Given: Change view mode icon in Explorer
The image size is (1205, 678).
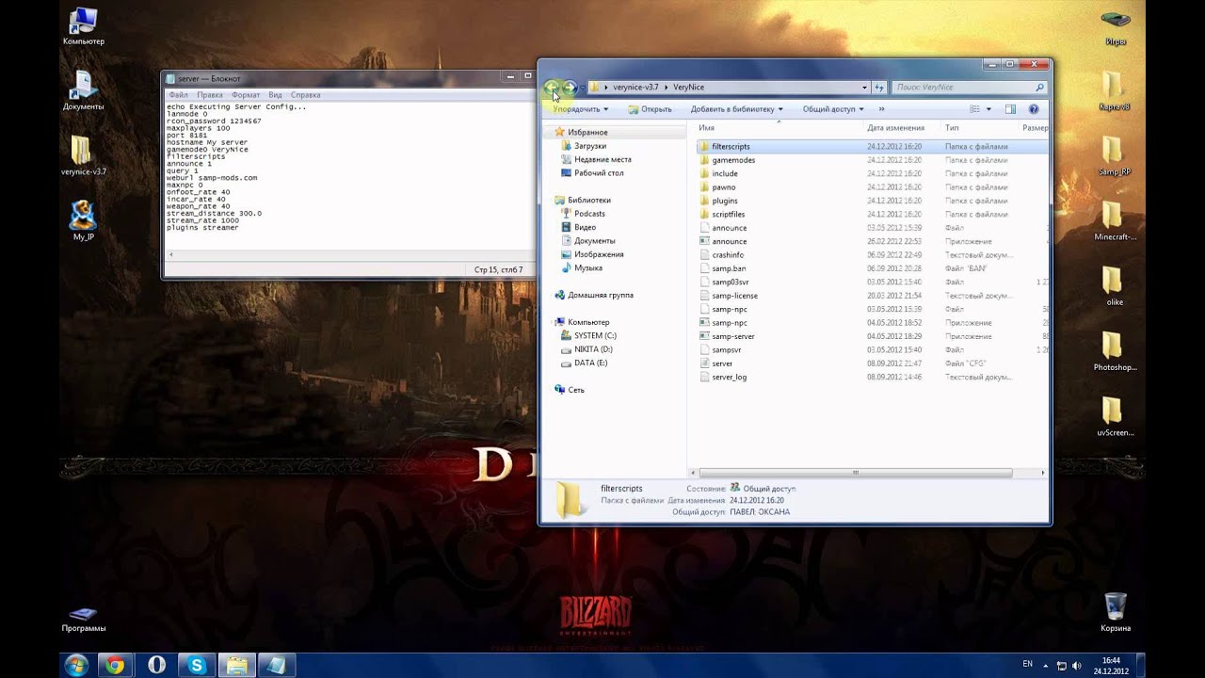Looking at the screenshot, I should (975, 109).
